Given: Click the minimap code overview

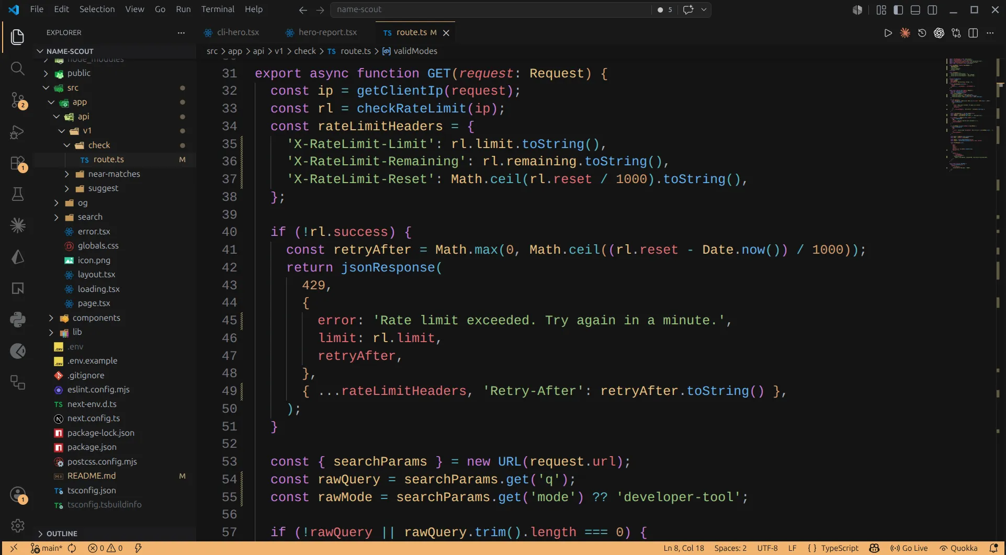Looking at the screenshot, I should point(969,114).
